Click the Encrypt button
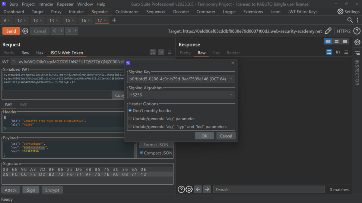The width and height of the screenshot is (362, 203). [52, 190]
